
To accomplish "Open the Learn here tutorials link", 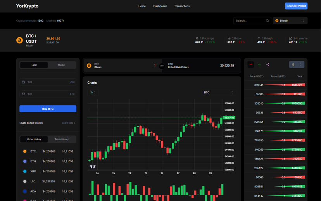I will (69, 123).
